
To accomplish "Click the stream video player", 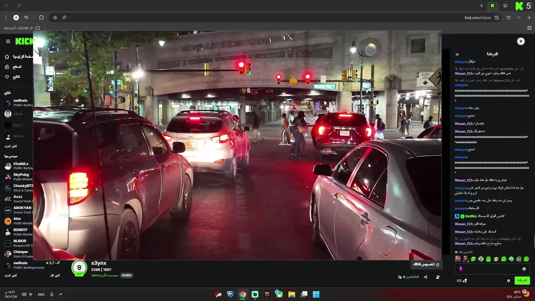I will [x=237, y=145].
